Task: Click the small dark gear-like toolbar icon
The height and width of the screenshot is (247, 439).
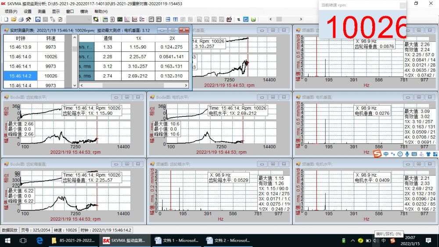Action: click(238, 19)
